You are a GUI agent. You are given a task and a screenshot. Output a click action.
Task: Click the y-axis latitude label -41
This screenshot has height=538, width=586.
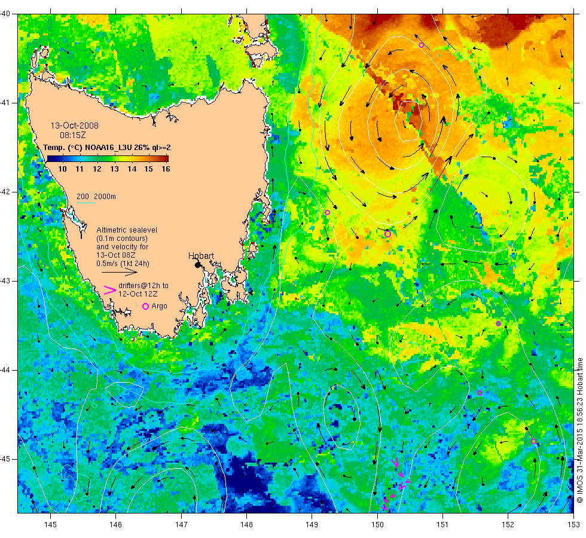5,103
